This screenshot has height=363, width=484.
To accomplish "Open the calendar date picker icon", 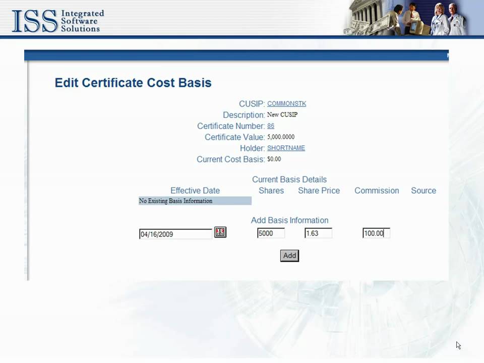I will (x=220, y=232).
